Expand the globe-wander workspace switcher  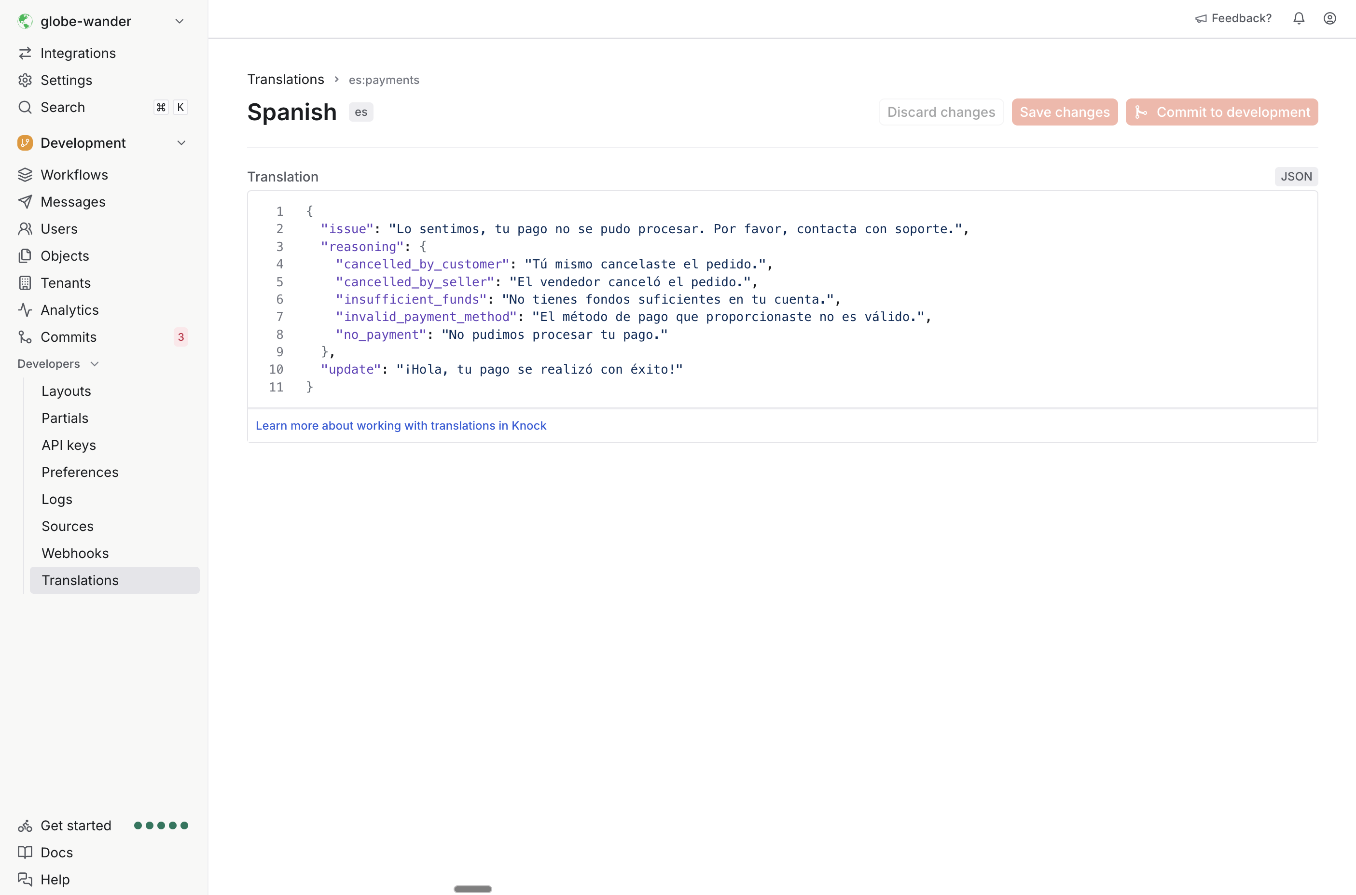tap(179, 21)
